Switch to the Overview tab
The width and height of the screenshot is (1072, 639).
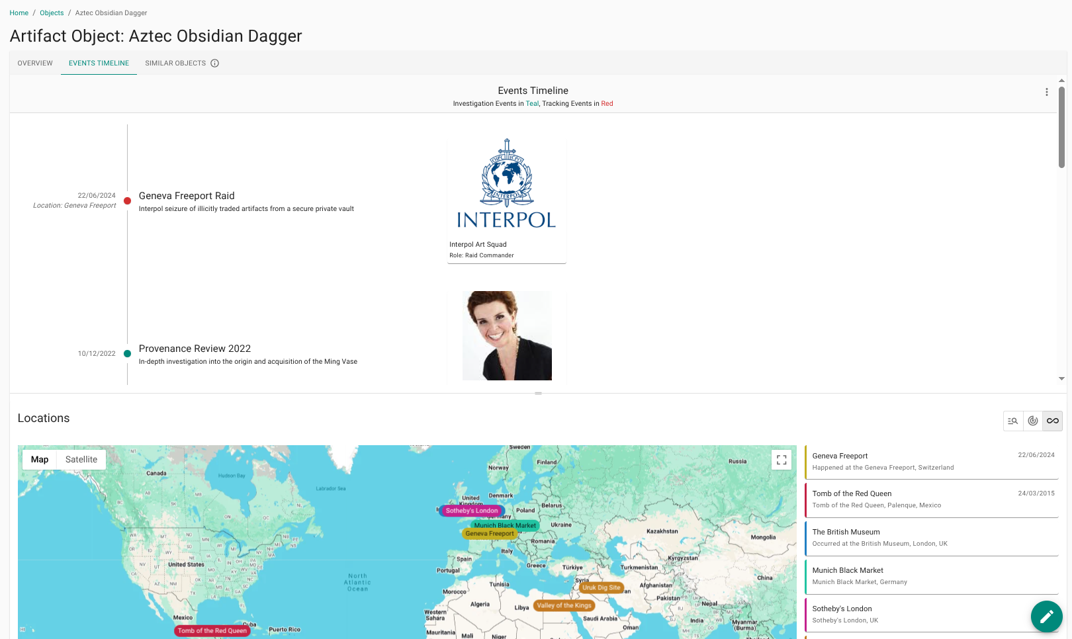pos(35,64)
